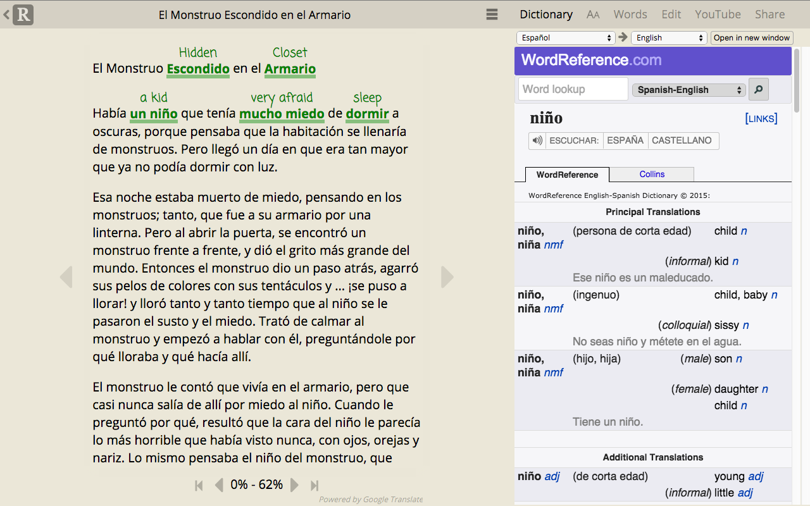Click the Word lookup input field
The height and width of the screenshot is (506, 810).
(x=572, y=89)
